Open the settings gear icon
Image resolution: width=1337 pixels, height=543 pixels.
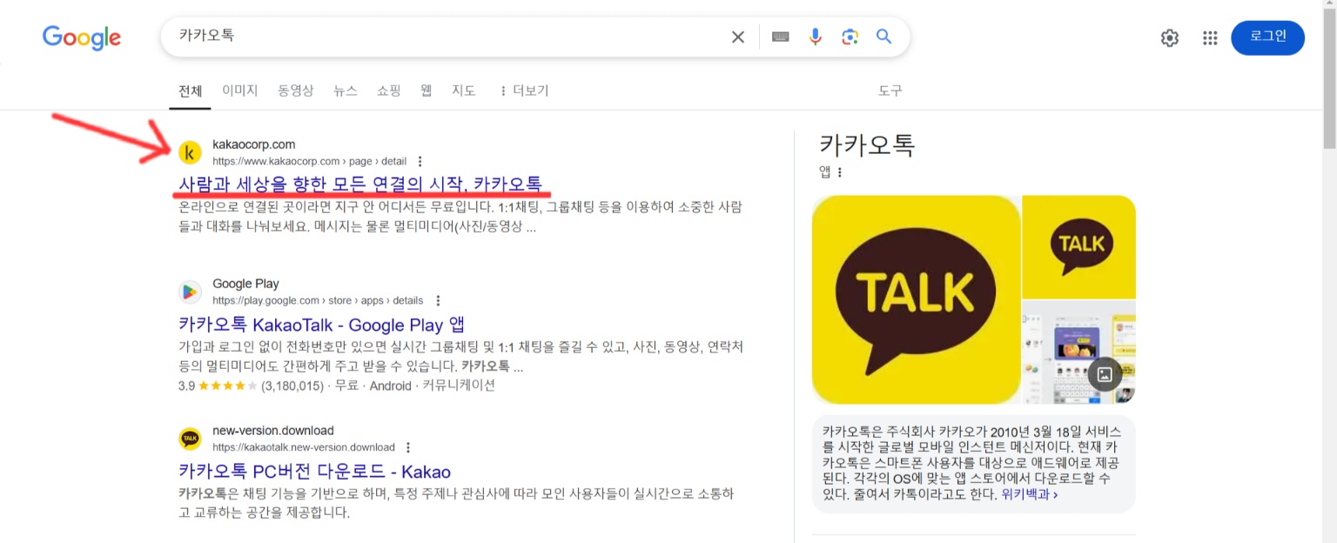(x=1170, y=37)
